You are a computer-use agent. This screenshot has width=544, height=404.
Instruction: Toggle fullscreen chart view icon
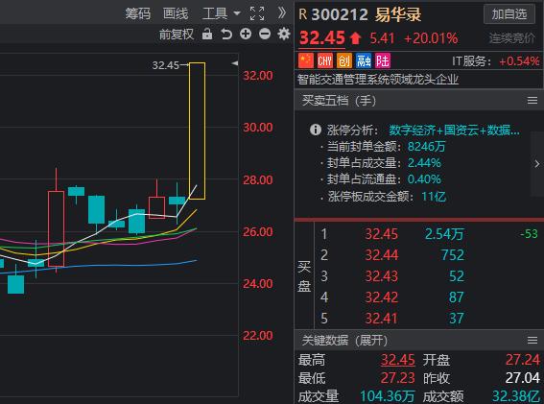[257, 13]
